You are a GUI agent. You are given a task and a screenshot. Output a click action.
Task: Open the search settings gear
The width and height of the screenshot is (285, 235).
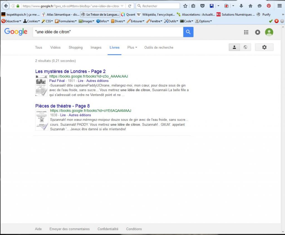click(x=264, y=47)
